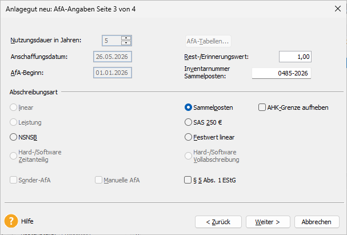Decrease Nutzungsdauer with the down spinner arrow
This screenshot has width=347, height=235.
pos(126,43)
